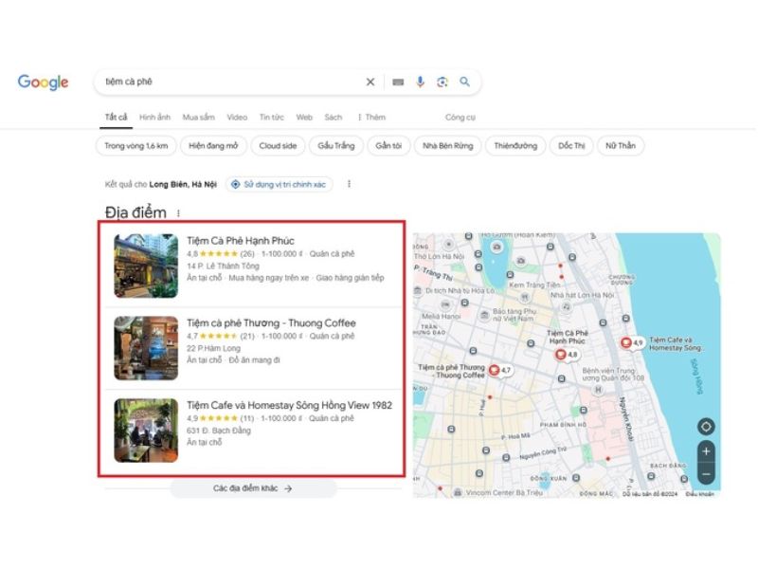This screenshot has height=569, width=758.
Task: Click the on-screen keyboard icon
Action: tap(397, 82)
